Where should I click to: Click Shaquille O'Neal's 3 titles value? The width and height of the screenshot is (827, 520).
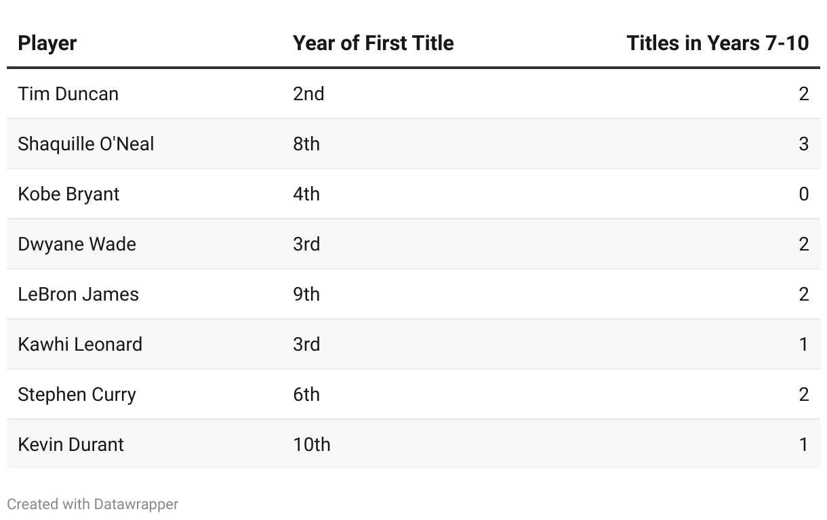tap(803, 144)
